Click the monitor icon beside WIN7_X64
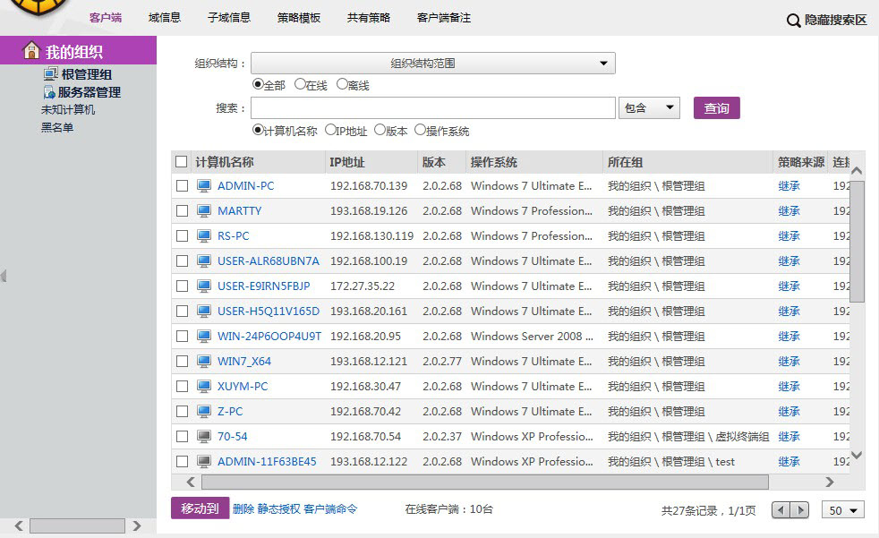879x538 pixels. click(204, 362)
